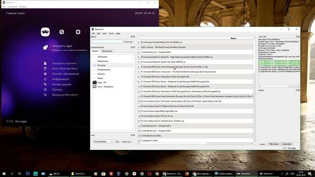Screen dimensions: 315x177
Task: Click the playlist table horizontal scrollbar
Action: pyautogui.click(x=195, y=144)
